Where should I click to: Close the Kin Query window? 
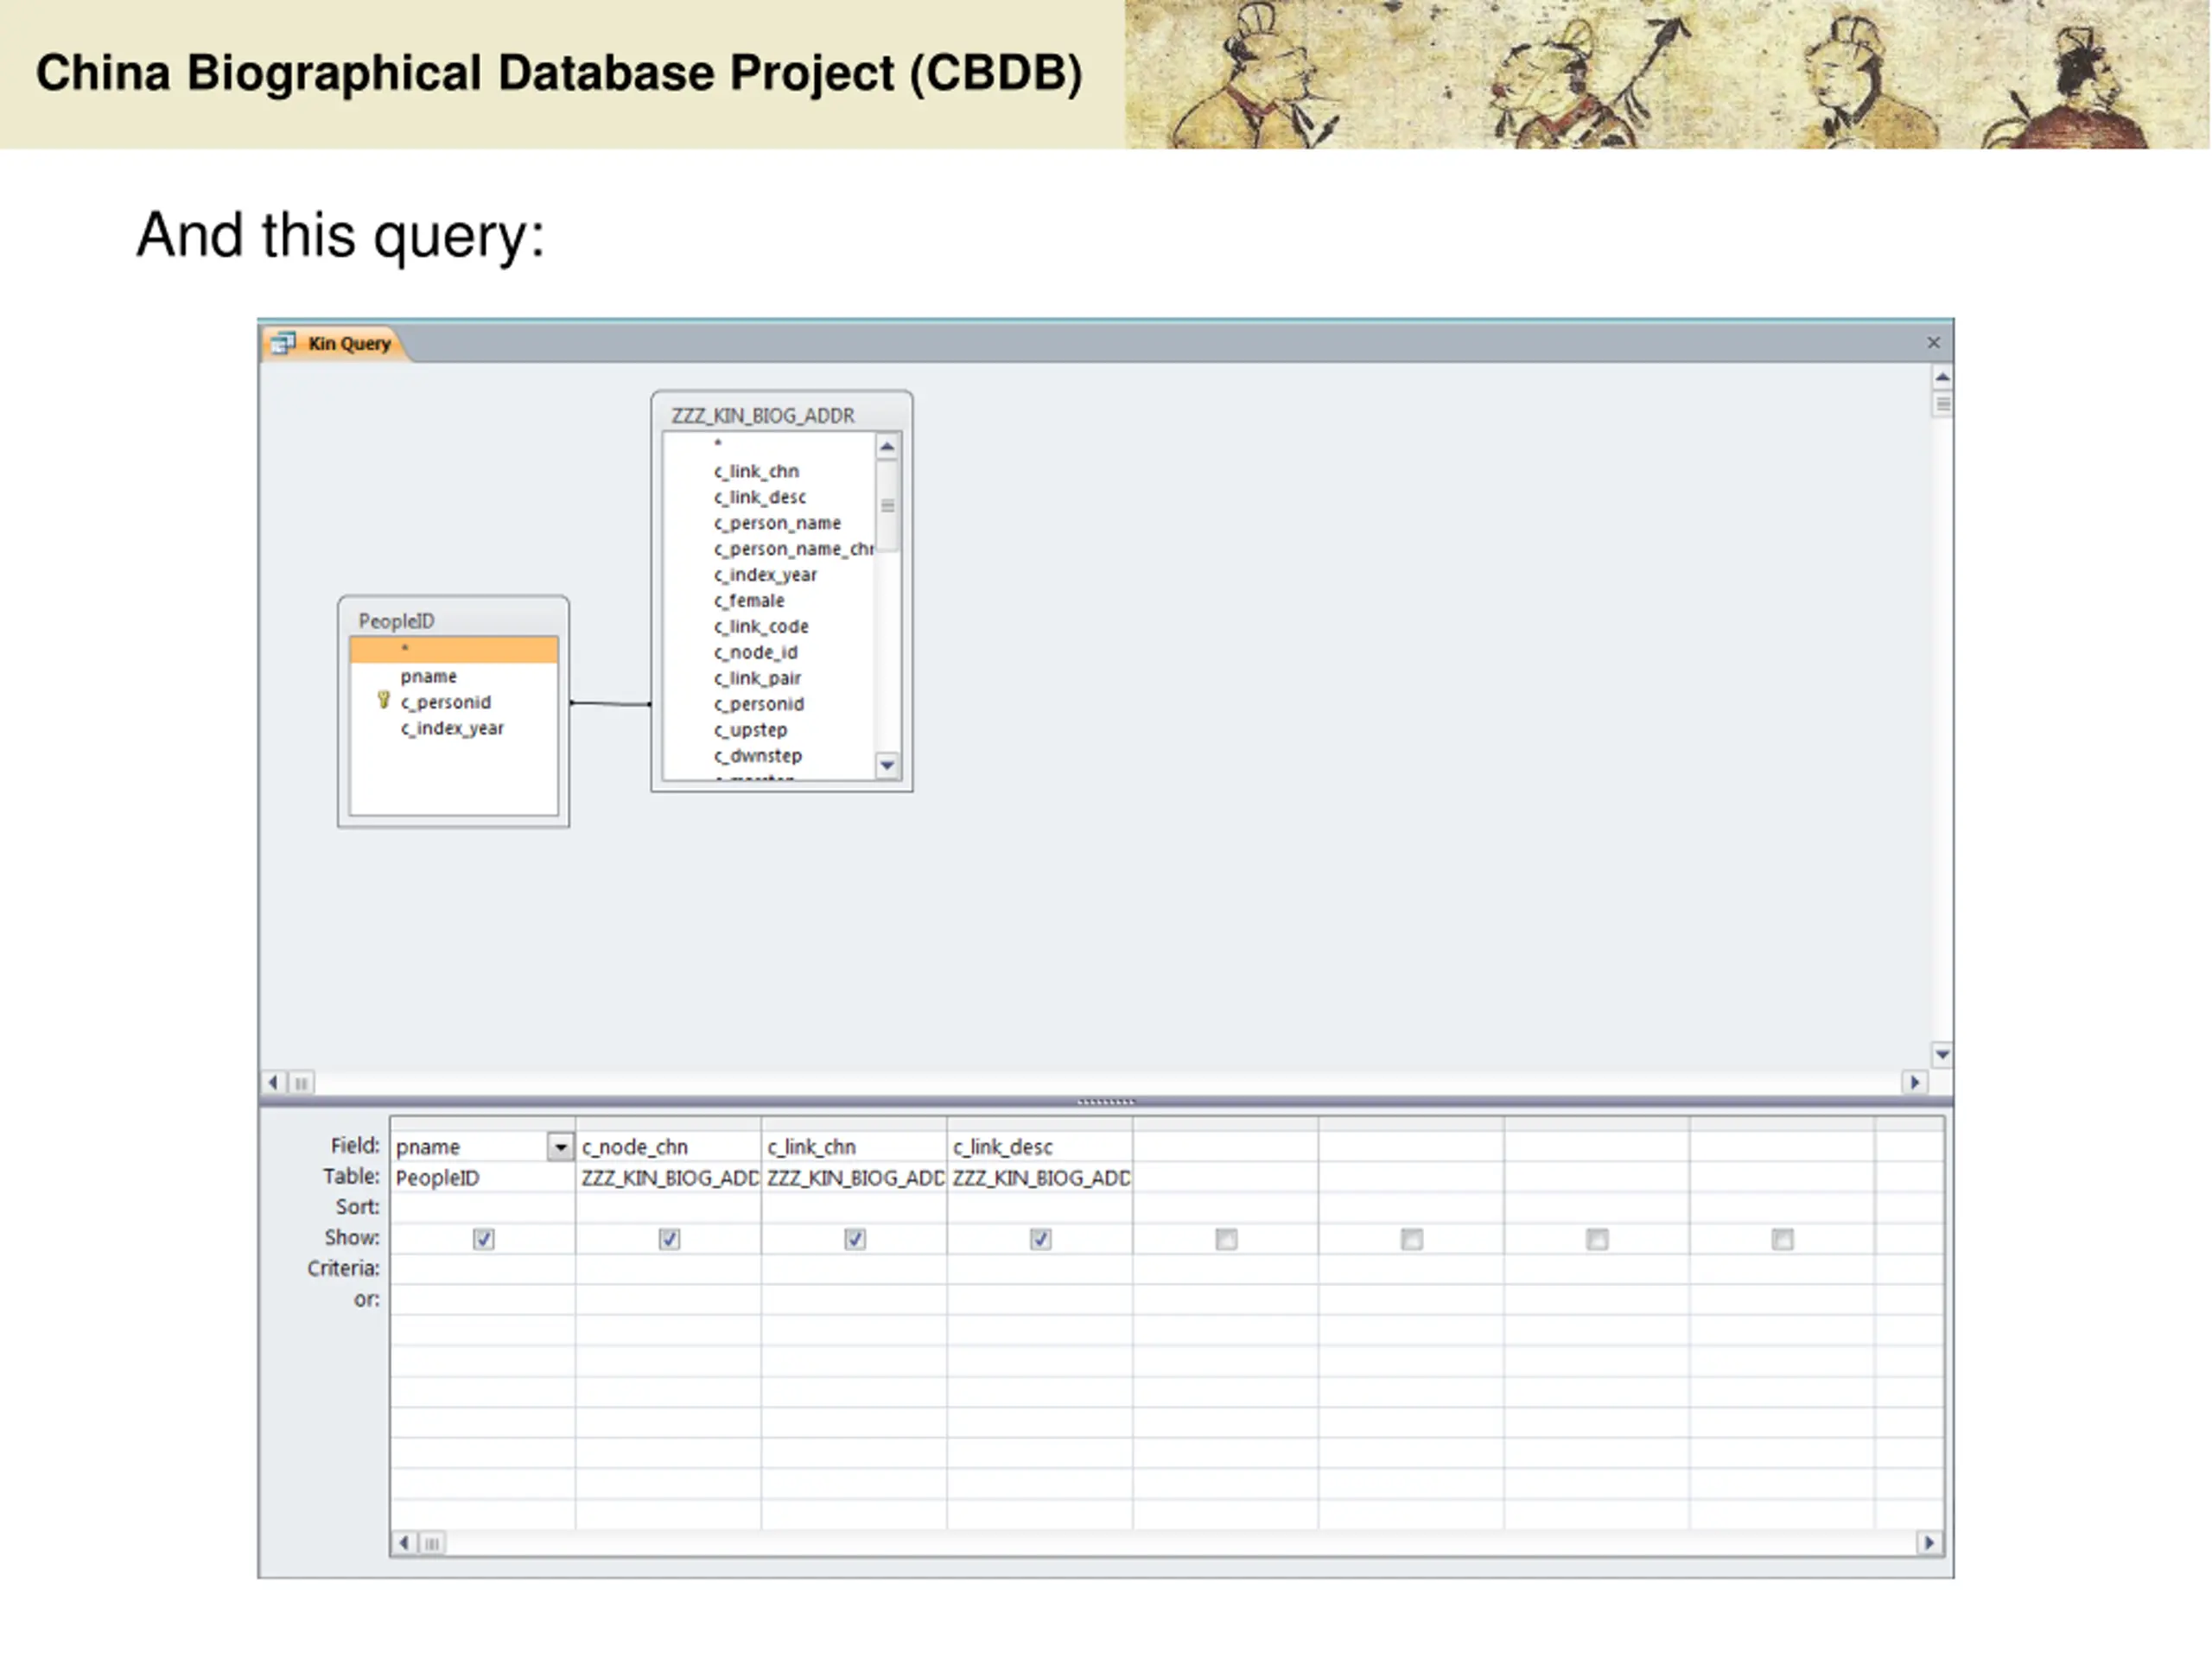click(x=1933, y=343)
